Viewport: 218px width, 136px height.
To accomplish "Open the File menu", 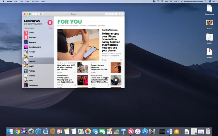I will coord(16,1).
